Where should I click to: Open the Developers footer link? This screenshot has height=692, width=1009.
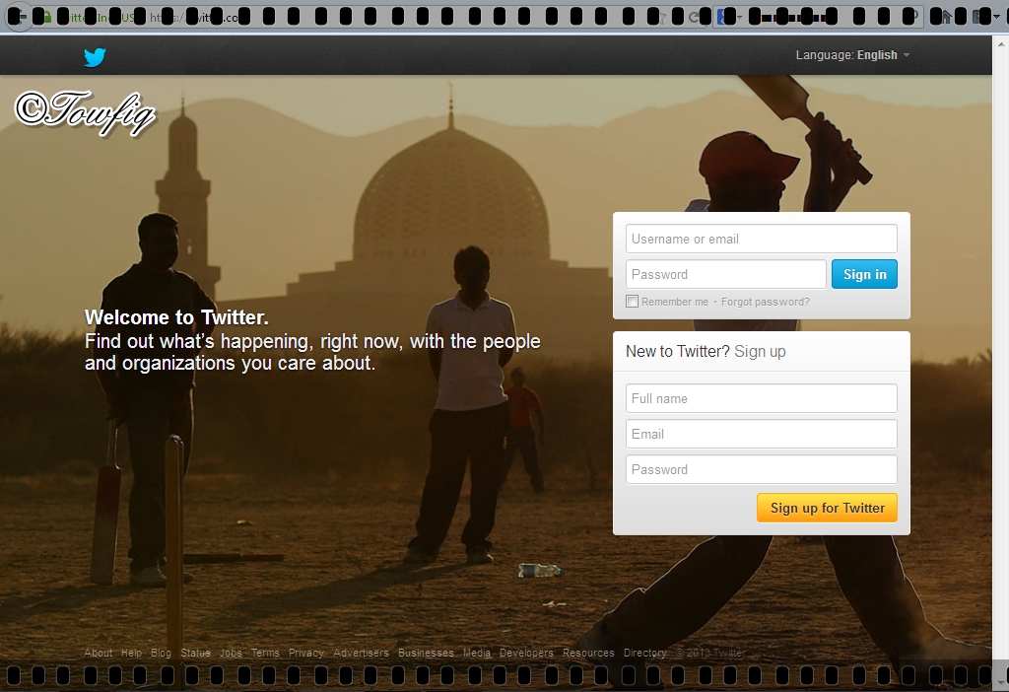coord(526,653)
